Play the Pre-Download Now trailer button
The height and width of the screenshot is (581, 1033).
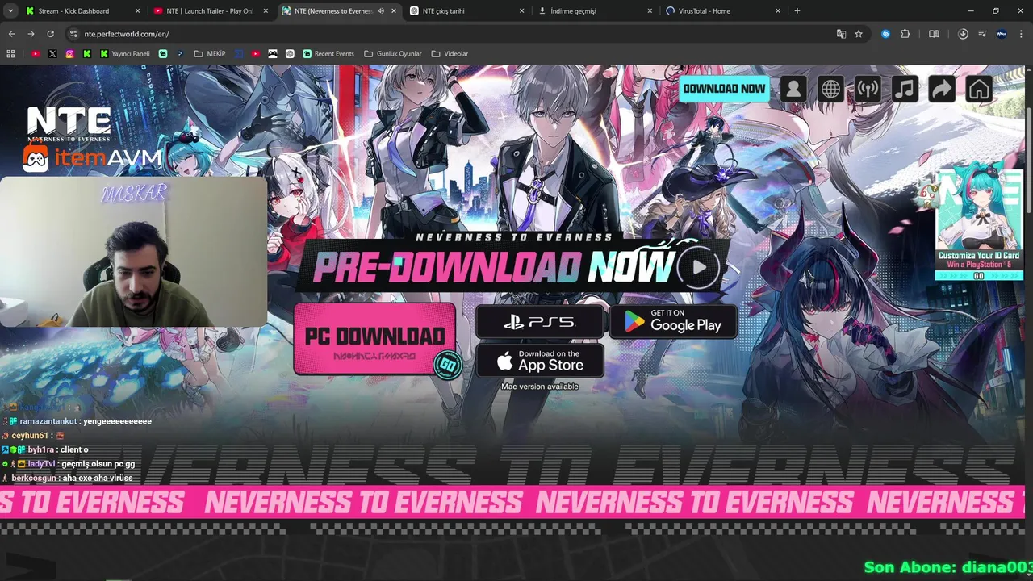(x=699, y=267)
